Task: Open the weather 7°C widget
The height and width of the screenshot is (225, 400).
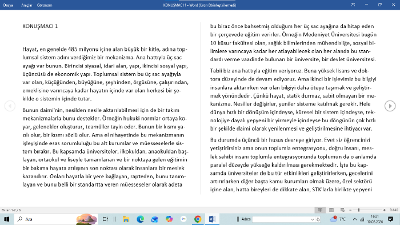Action: (338, 219)
